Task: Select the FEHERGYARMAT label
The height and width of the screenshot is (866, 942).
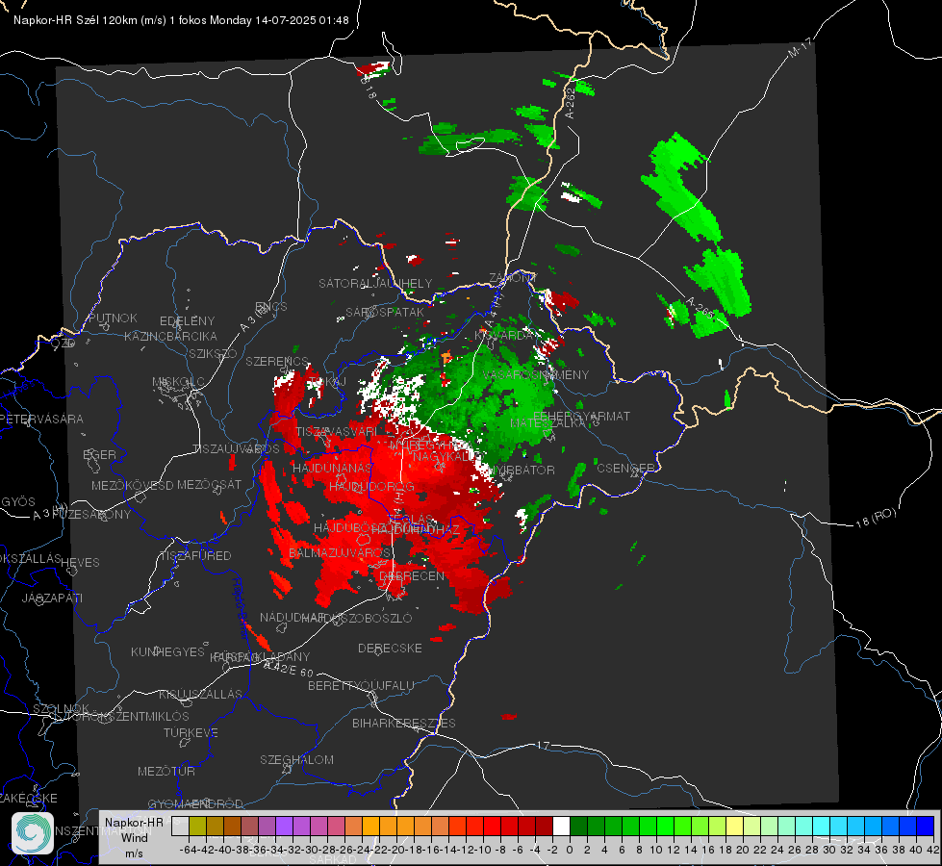Action: (581, 416)
